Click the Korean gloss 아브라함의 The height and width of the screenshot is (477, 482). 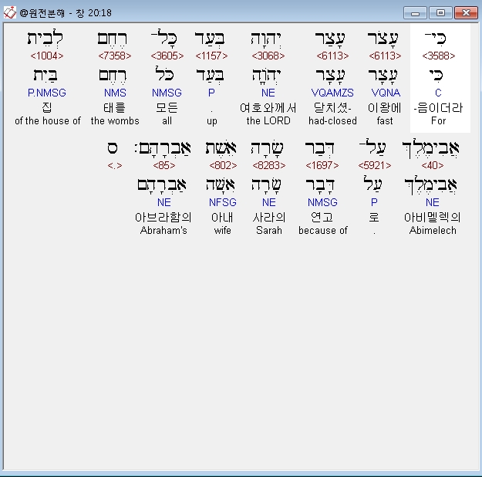coord(163,217)
